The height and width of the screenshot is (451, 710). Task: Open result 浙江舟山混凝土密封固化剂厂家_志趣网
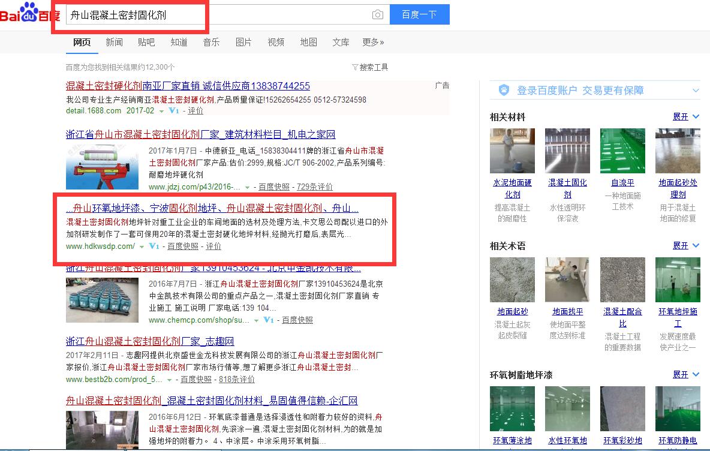click(x=150, y=341)
